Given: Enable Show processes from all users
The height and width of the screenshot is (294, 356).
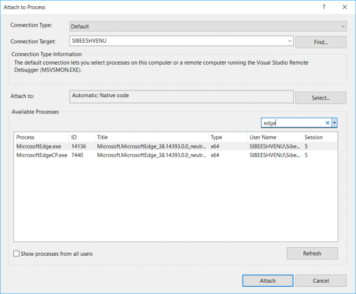Looking at the screenshot, I should point(16,254).
